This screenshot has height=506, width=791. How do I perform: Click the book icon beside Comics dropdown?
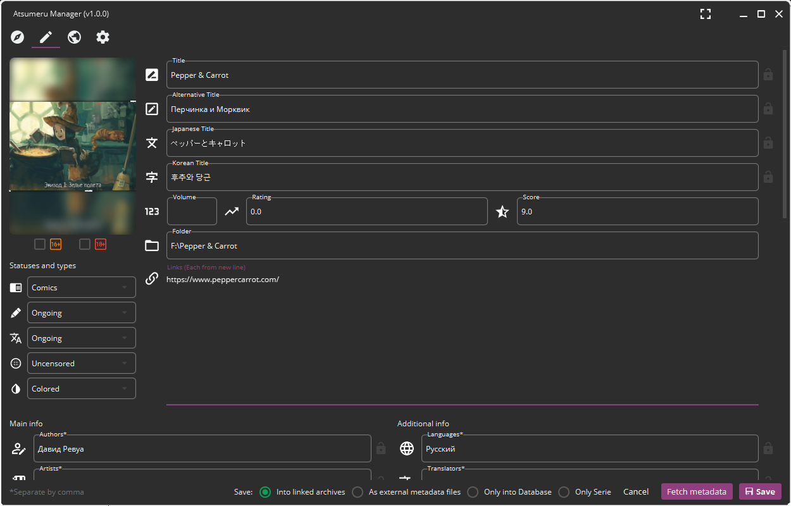coord(16,287)
